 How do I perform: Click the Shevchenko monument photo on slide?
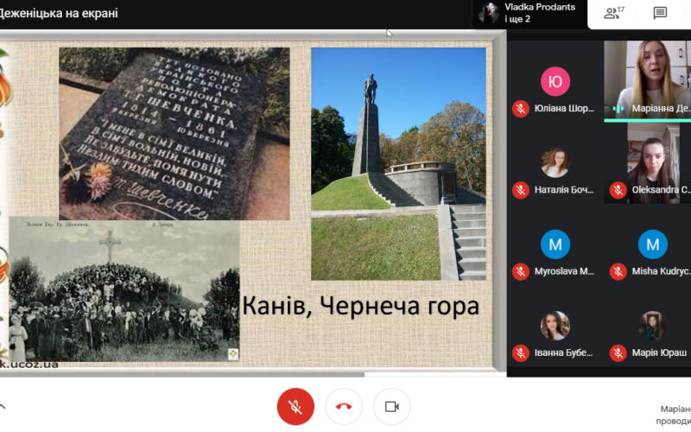pos(398,163)
